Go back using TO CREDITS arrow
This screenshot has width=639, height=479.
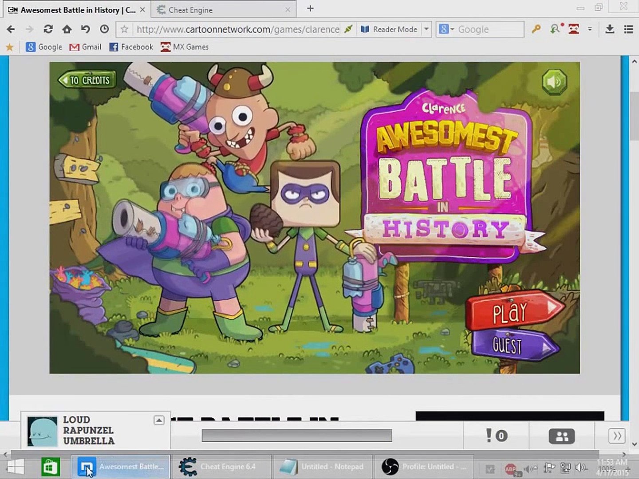[87, 80]
